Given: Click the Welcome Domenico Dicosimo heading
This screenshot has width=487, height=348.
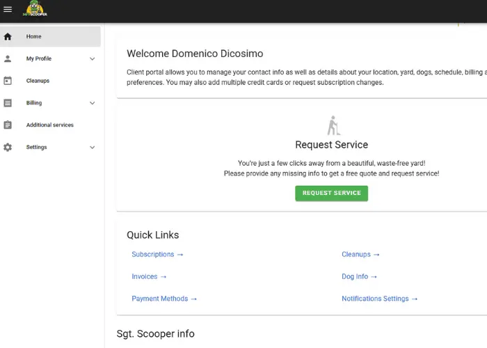Looking at the screenshot, I should pos(195,54).
